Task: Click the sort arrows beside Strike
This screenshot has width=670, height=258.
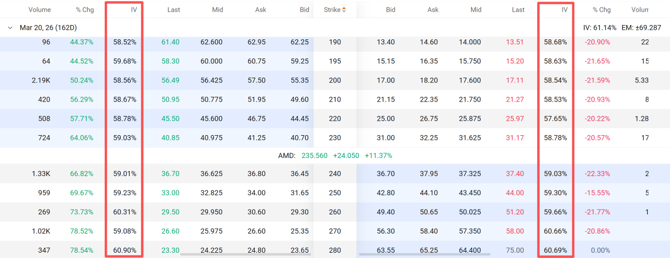Action: pyautogui.click(x=344, y=10)
